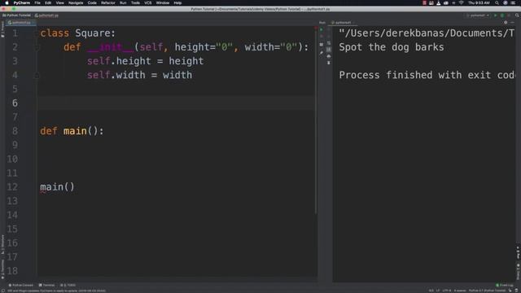Pin the Run tab with the pin icon
This screenshot has width=521, height=293.
pyautogui.click(x=322, y=53)
